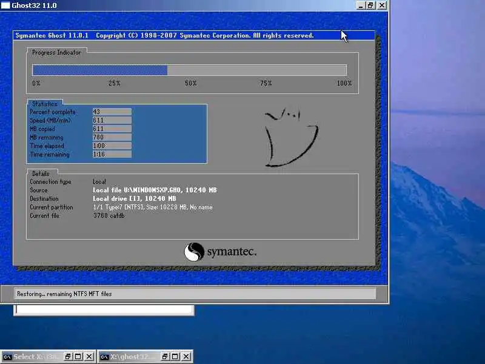The height and width of the screenshot is (364, 485).
Task: Select the 'Progress Indicator' group label
Action: point(56,53)
